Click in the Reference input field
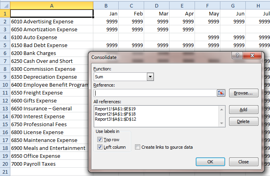Viewport: 270px width, 176px height. click(x=155, y=93)
